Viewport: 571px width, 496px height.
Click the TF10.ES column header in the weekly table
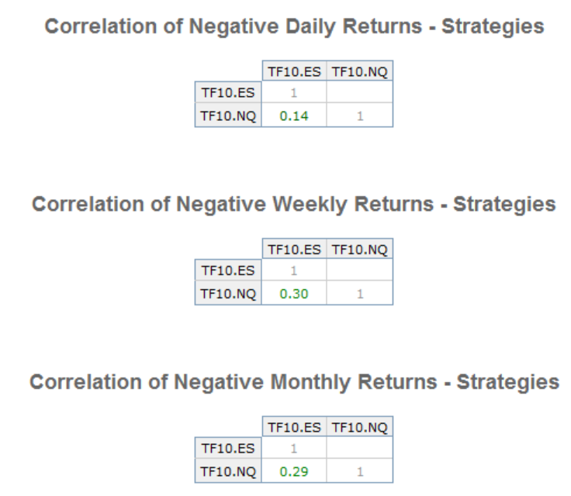tap(293, 250)
